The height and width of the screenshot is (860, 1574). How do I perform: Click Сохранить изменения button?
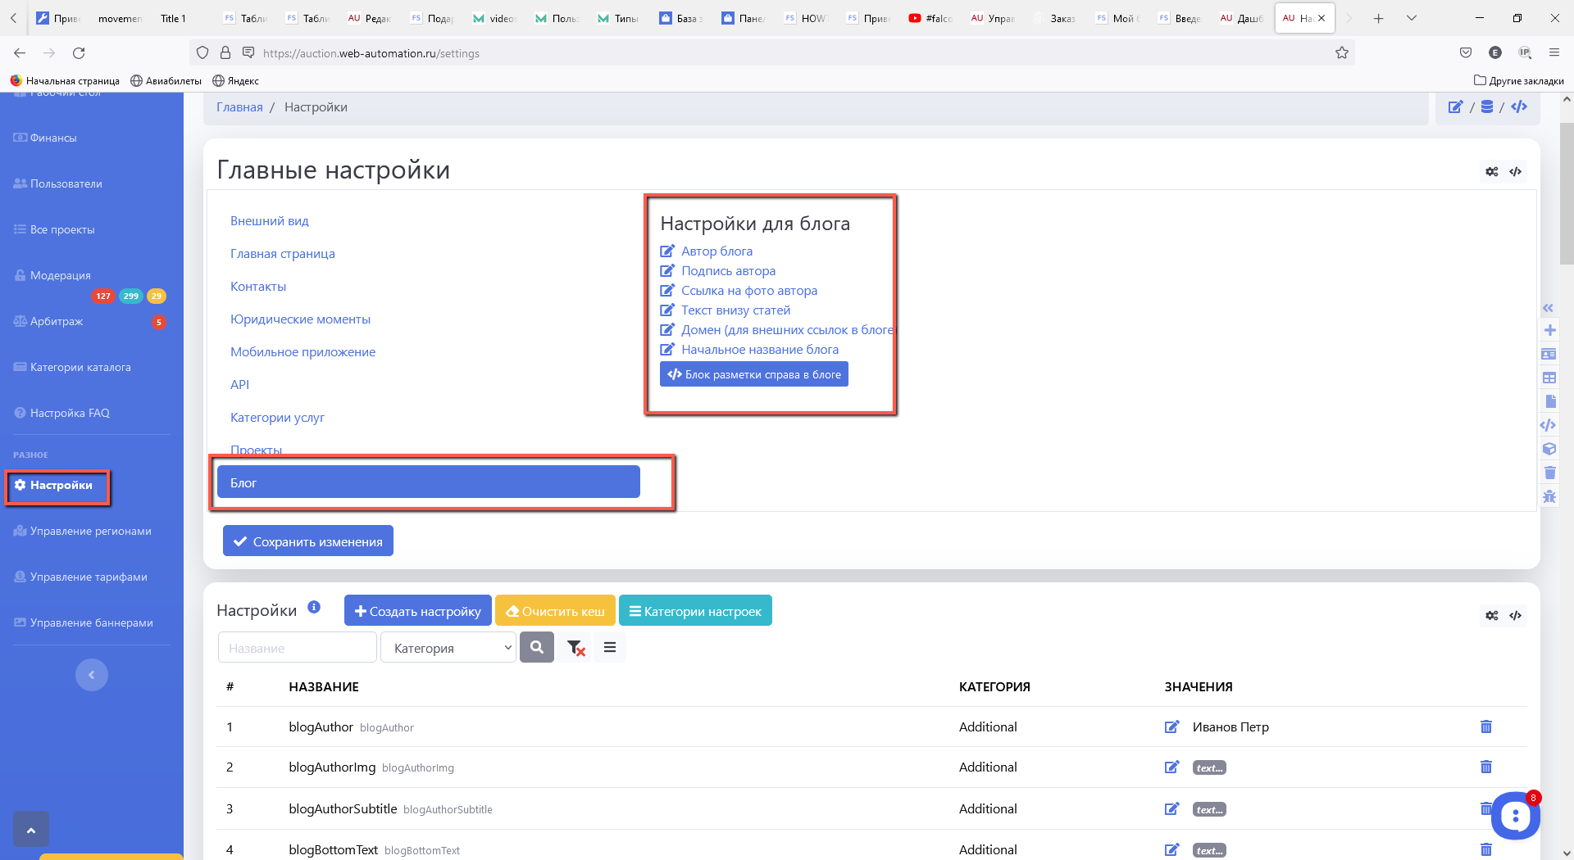tap(308, 541)
